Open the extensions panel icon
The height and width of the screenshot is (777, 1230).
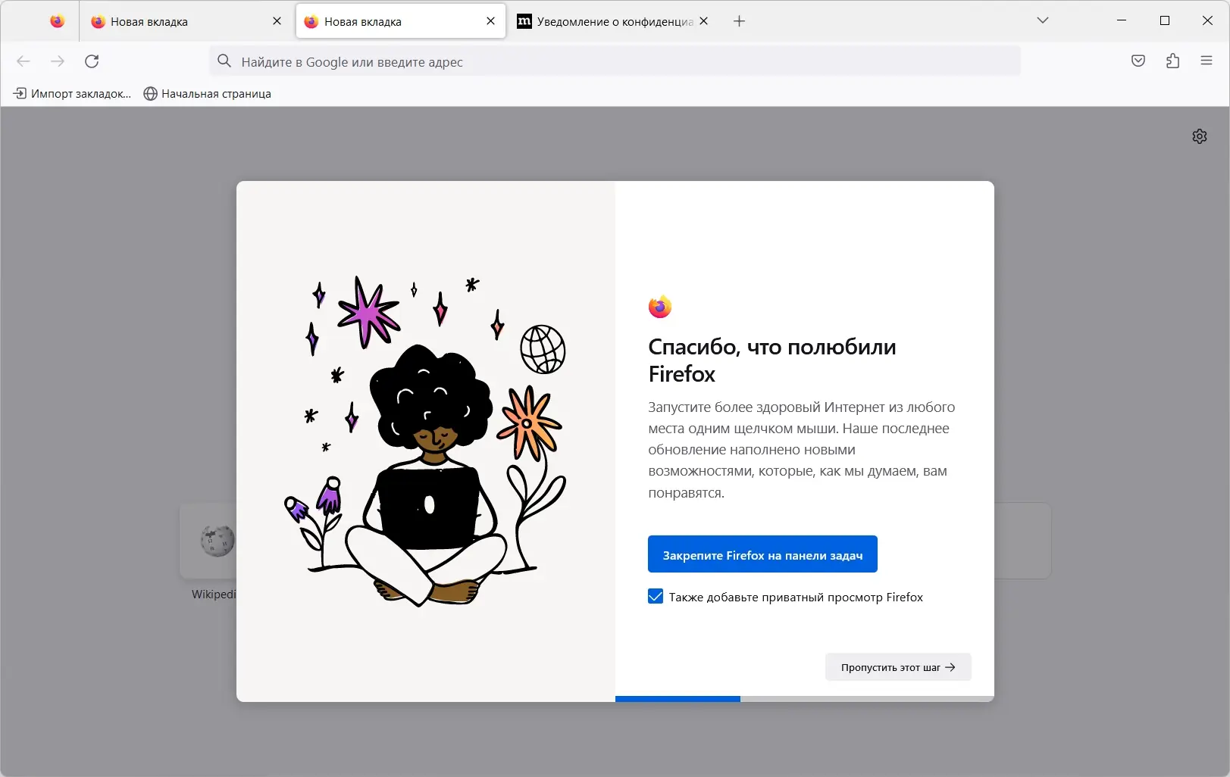coord(1172,61)
